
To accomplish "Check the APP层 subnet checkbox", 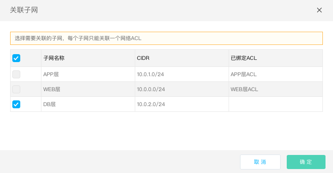I will point(16,74).
